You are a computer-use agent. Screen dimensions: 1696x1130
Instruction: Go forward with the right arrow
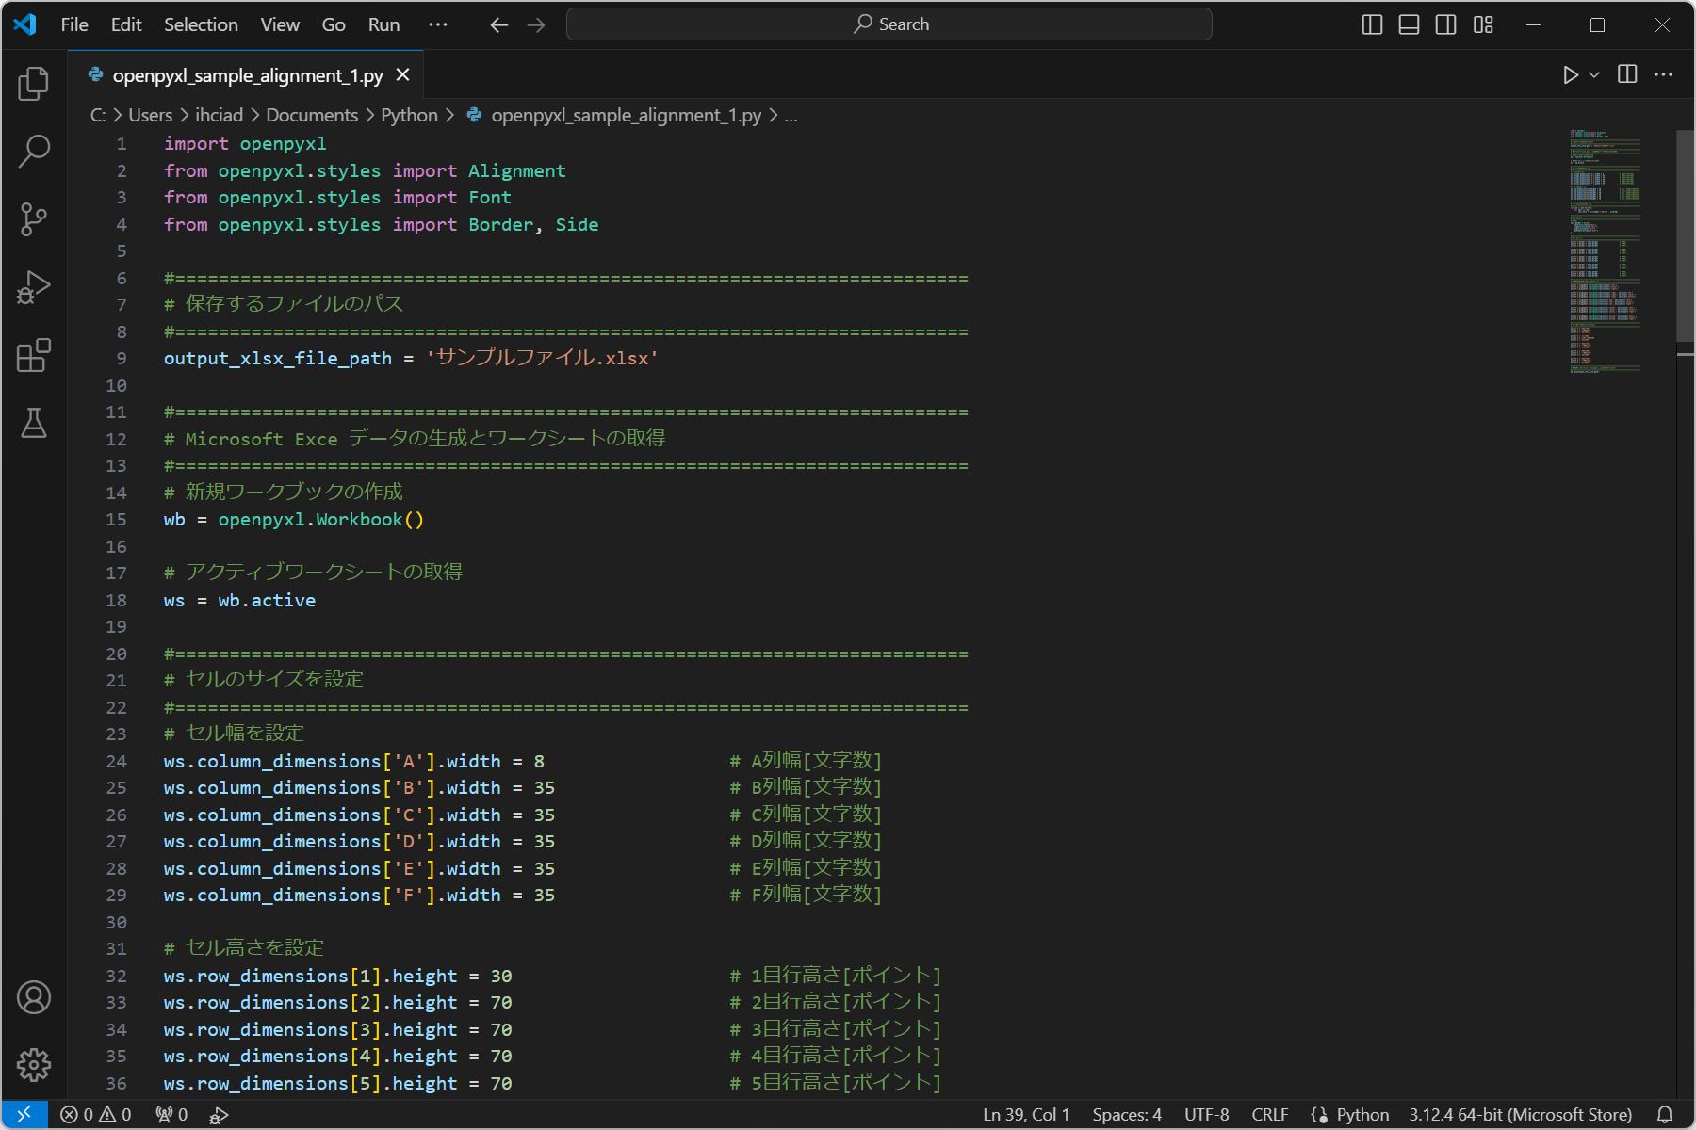[x=536, y=25]
